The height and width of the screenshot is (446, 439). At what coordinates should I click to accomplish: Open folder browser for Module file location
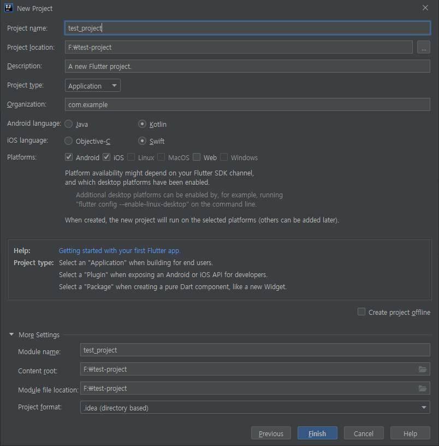[423, 388]
